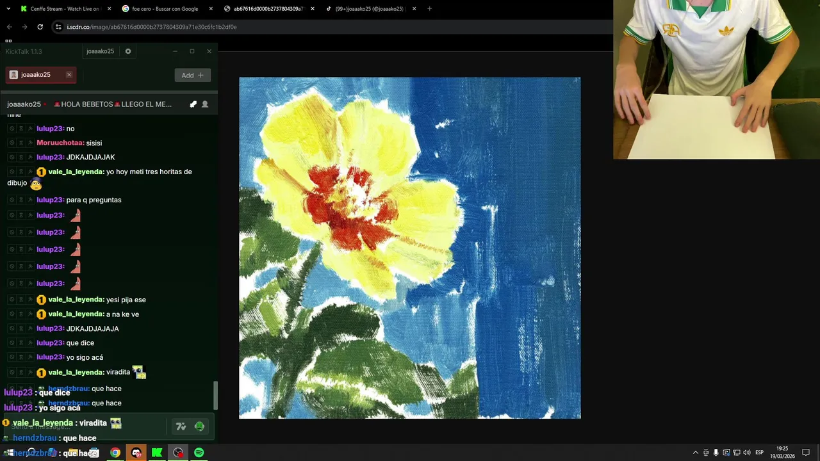The image size is (820, 461).
Task: Switch to joaaako25 TikTok browser tab
Action: (370, 9)
